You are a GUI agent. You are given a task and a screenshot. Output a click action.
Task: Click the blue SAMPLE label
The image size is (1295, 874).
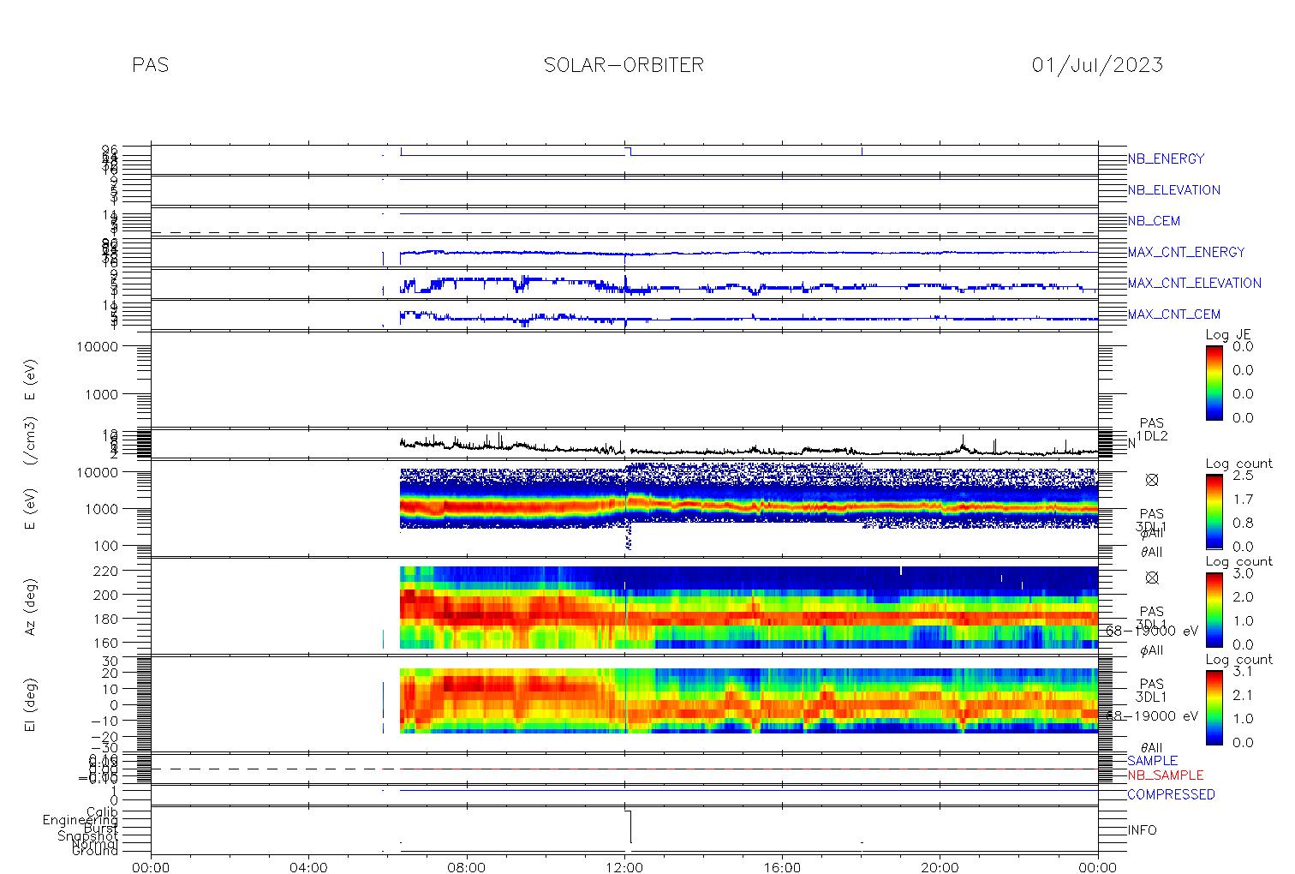pos(1152,761)
